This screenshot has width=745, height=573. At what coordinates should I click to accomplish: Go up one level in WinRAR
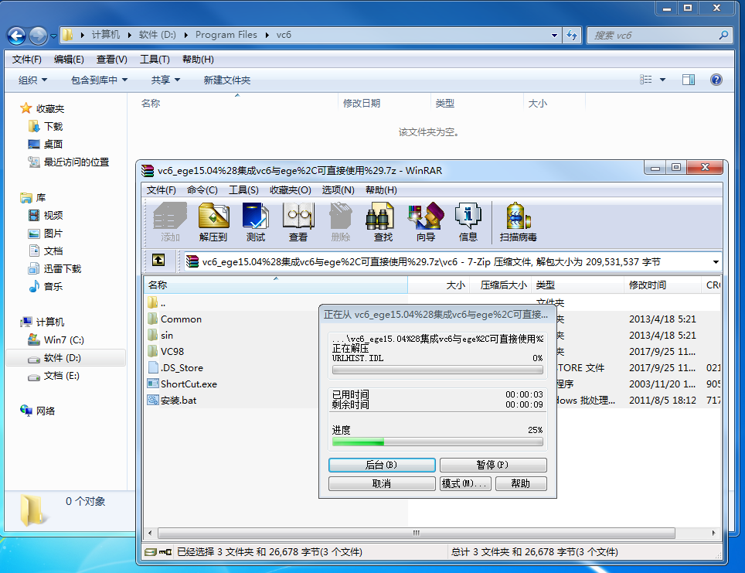pyautogui.click(x=158, y=260)
